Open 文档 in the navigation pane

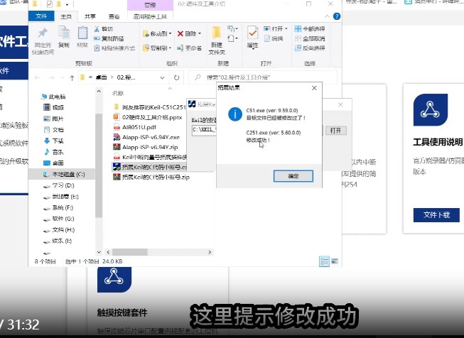[x=53, y=129]
